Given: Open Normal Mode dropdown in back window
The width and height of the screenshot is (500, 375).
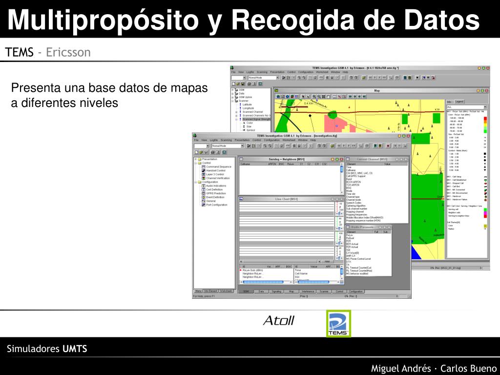Looking at the screenshot, I should (x=277, y=78).
